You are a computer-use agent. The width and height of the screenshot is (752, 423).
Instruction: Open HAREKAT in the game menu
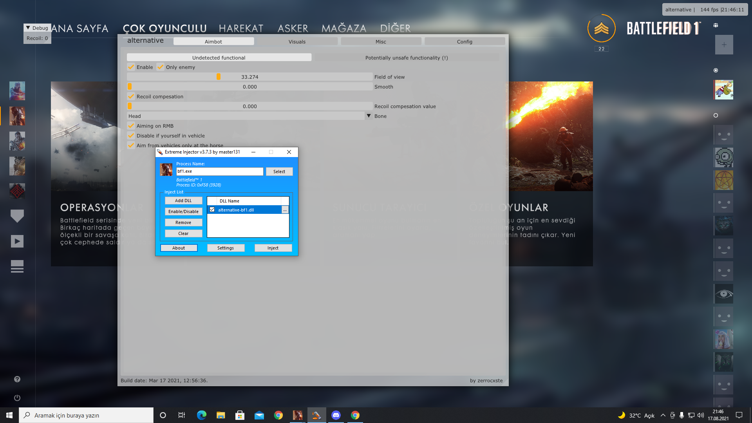pyautogui.click(x=241, y=28)
